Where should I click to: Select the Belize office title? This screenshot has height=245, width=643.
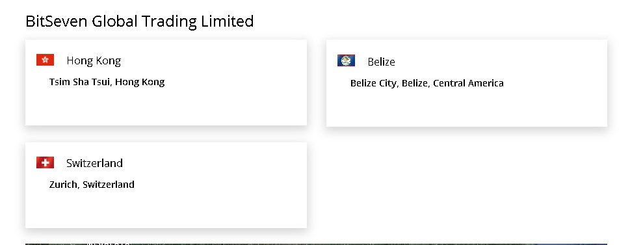382,62
